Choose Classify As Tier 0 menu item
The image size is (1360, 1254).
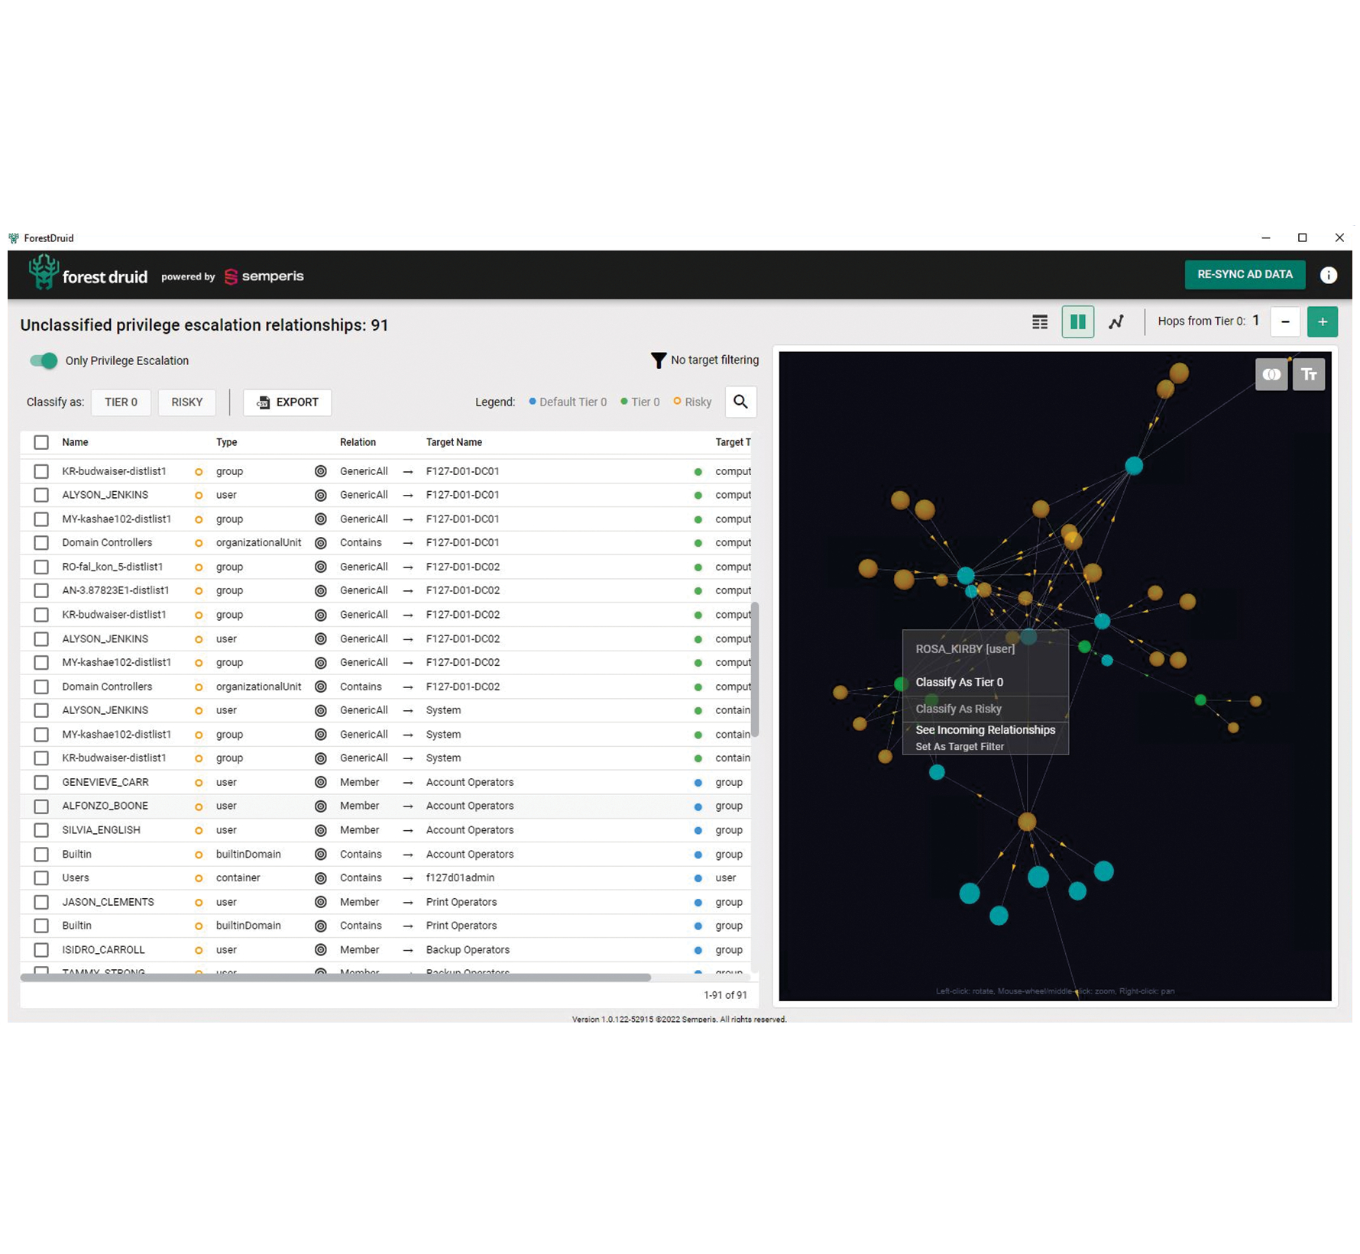pyautogui.click(x=959, y=682)
